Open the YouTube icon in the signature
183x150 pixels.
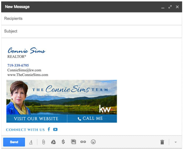coord(55,129)
